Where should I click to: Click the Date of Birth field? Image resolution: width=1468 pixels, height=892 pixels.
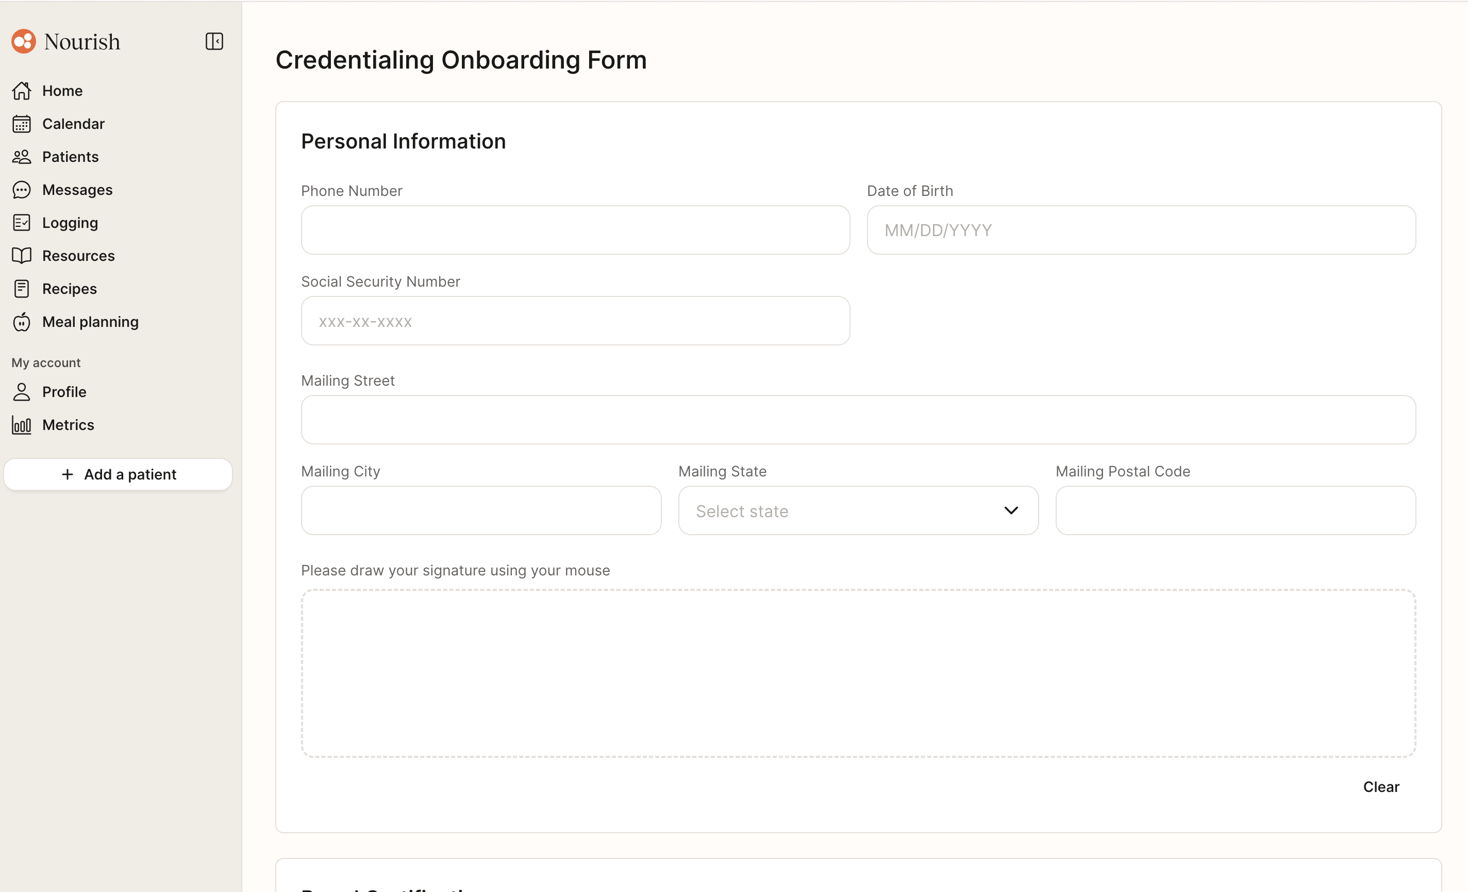coord(1141,230)
